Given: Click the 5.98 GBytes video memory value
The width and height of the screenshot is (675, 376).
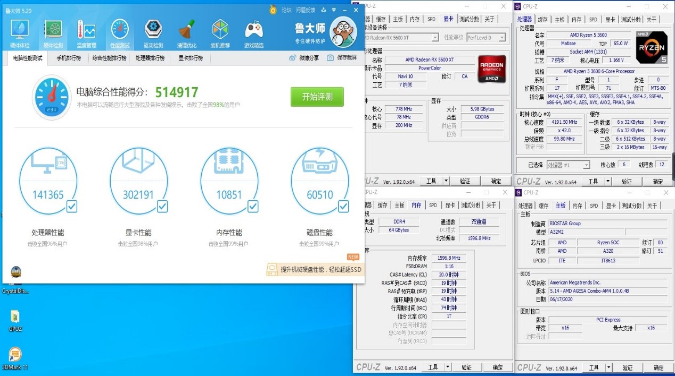Looking at the screenshot, I should (482, 109).
